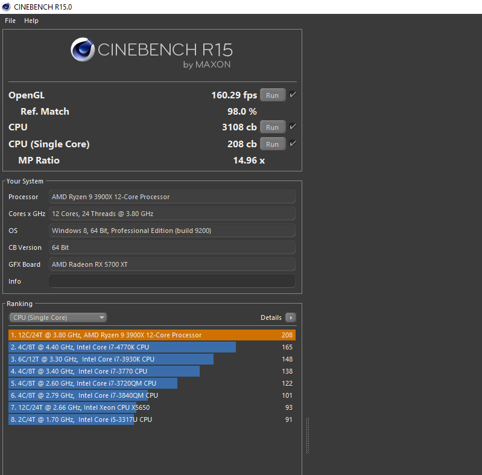482x475 pixels.
Task: Run the CPU benchmark
Action: [x=272, y=127]
